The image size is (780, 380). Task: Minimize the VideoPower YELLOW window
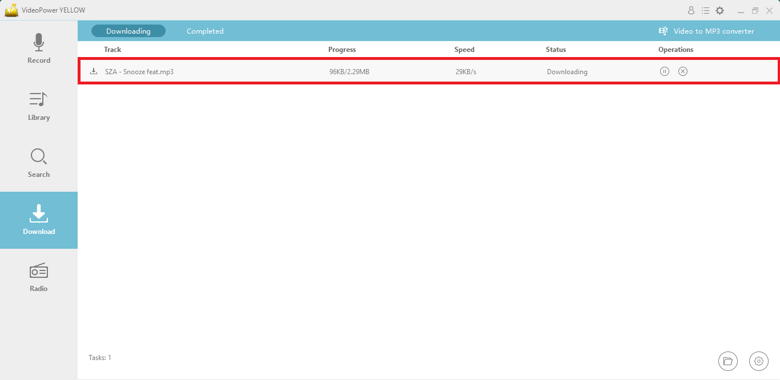click(741, 11)
